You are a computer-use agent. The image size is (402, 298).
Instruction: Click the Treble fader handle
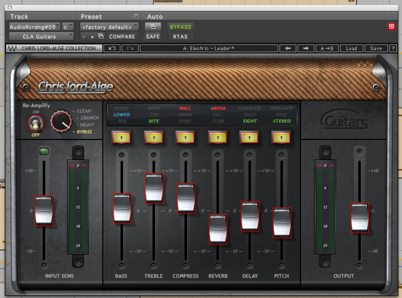(154, 188)
